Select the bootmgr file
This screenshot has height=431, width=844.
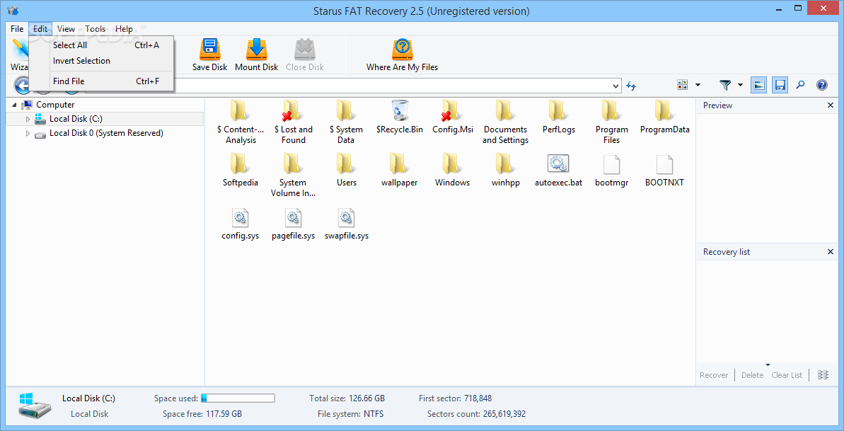pos(611,170)
